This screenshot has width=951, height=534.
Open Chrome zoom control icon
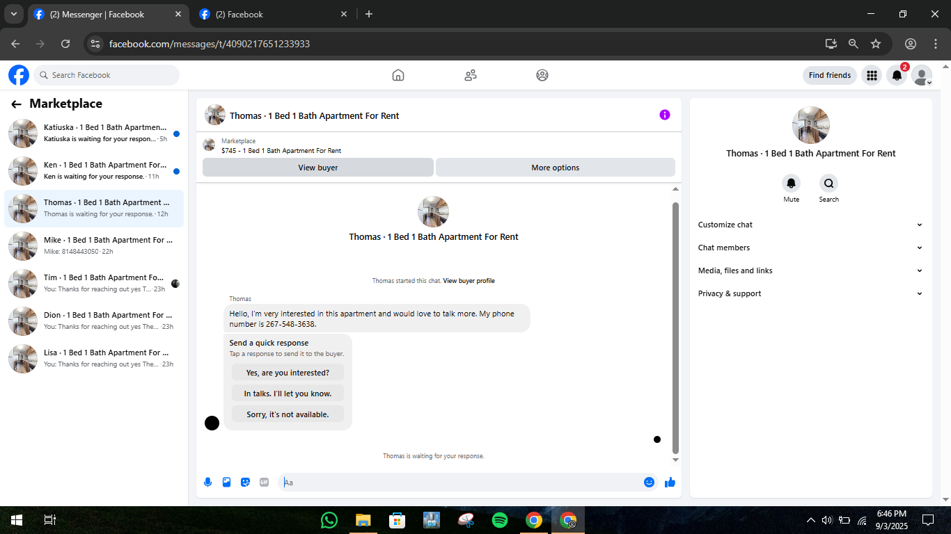pyautogui.click(x=854, y=43)
